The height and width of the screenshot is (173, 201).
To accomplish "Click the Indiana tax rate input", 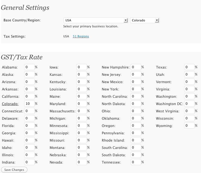I will tap(29, 162).
